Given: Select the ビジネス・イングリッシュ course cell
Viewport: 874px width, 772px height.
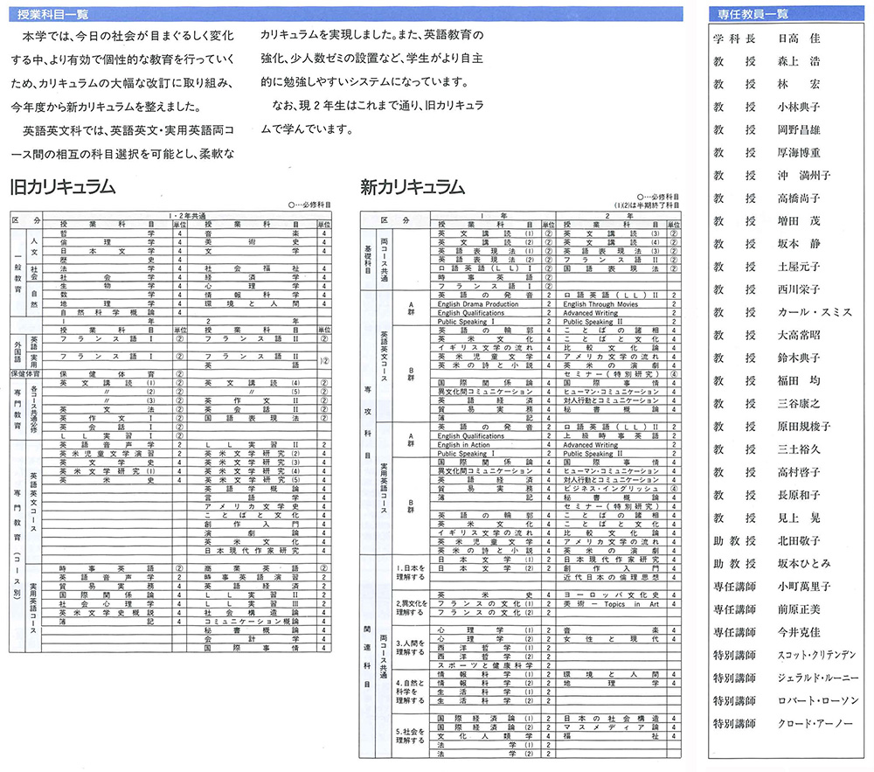Looking at the screenshot, I should (x=611, y=489).
